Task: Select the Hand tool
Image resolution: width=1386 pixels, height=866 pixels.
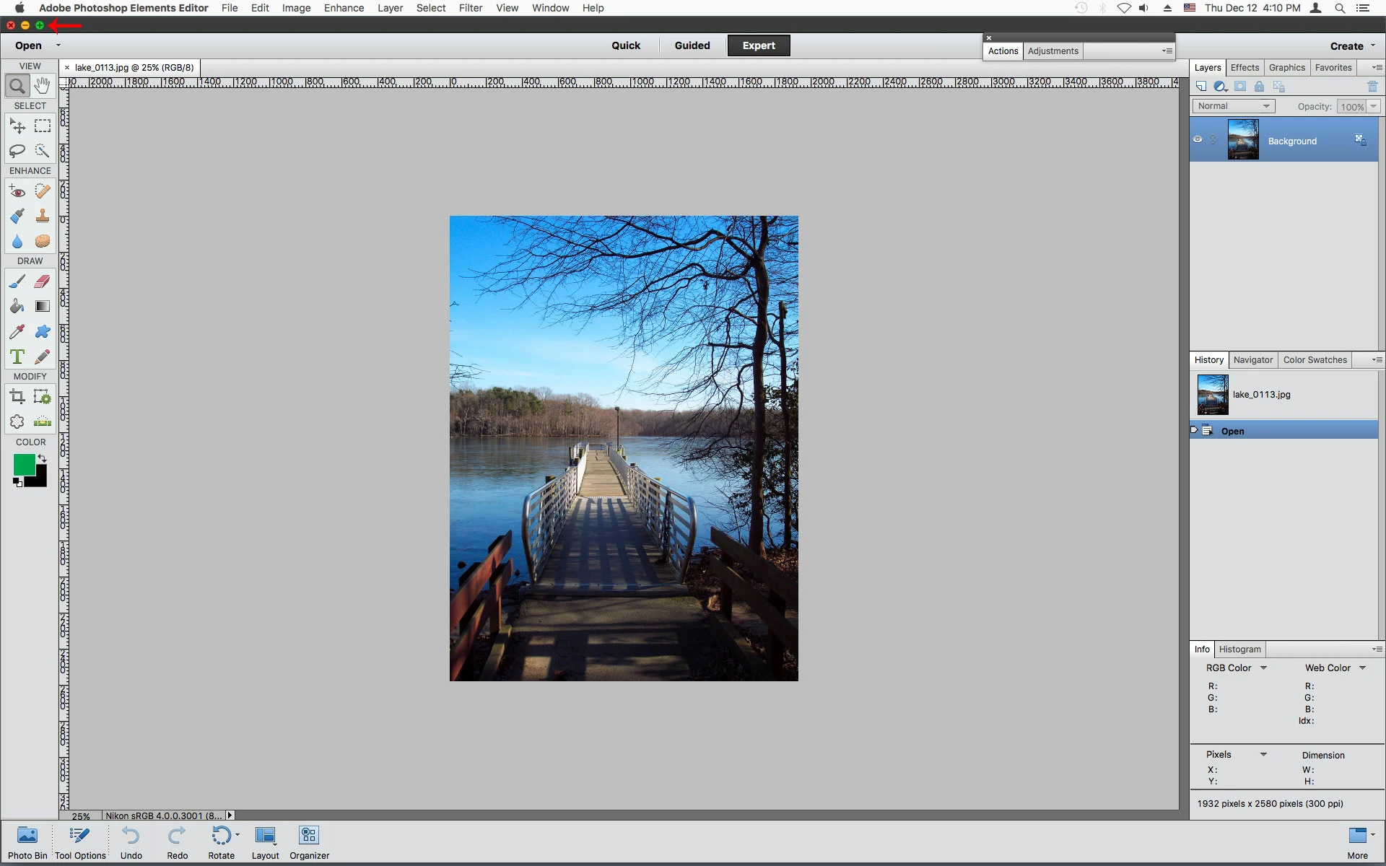Action: tap(43, 86)
